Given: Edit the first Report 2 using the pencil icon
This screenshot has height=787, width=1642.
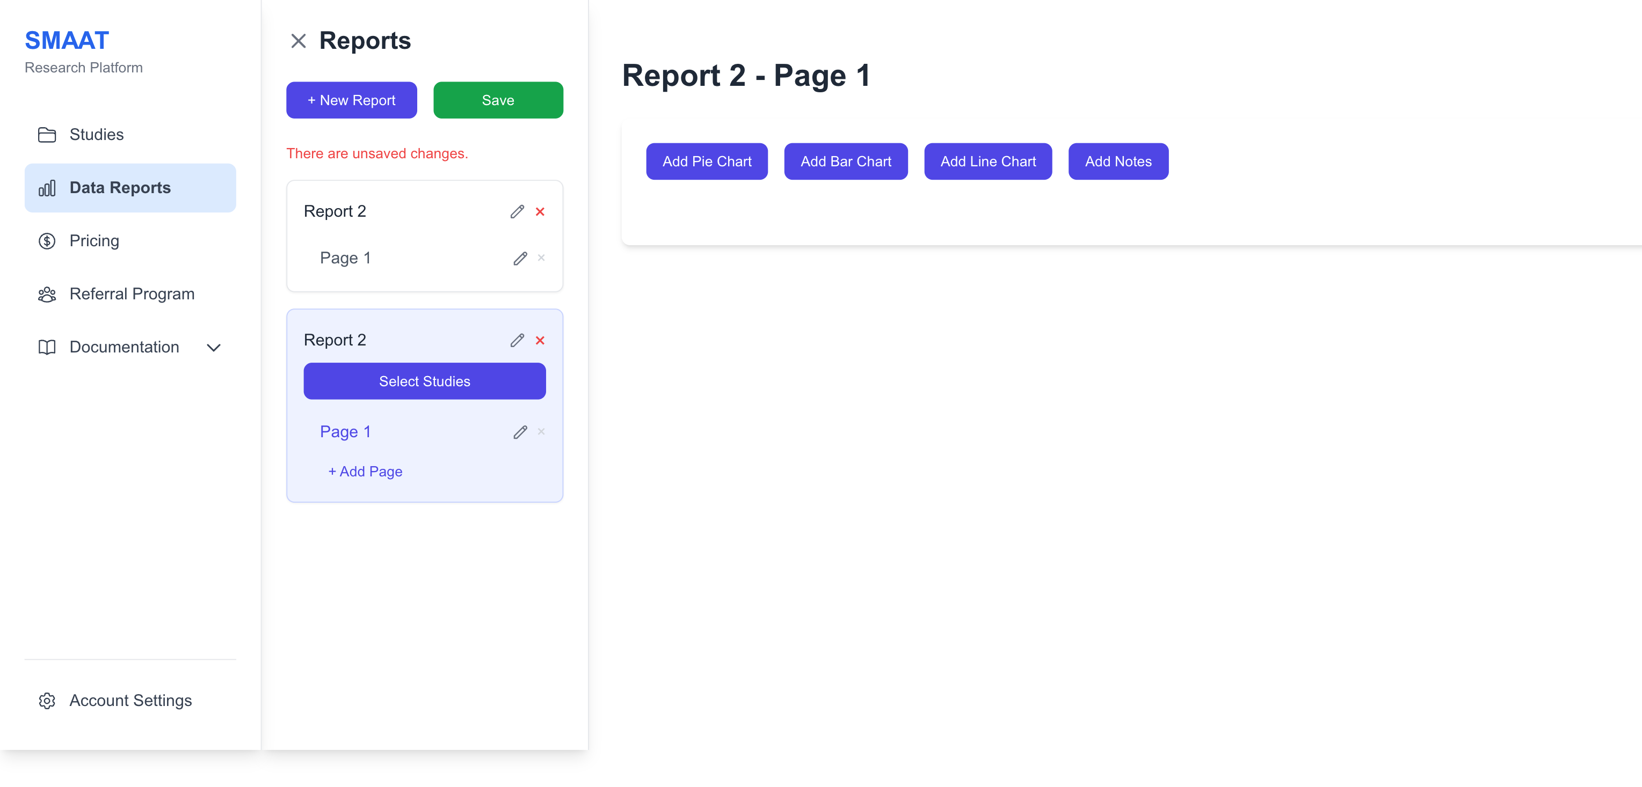Looking at the screenshot, I should (517, 211).
